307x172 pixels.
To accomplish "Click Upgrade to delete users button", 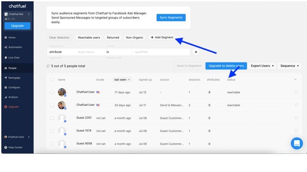I will click(x=226, y=66).
